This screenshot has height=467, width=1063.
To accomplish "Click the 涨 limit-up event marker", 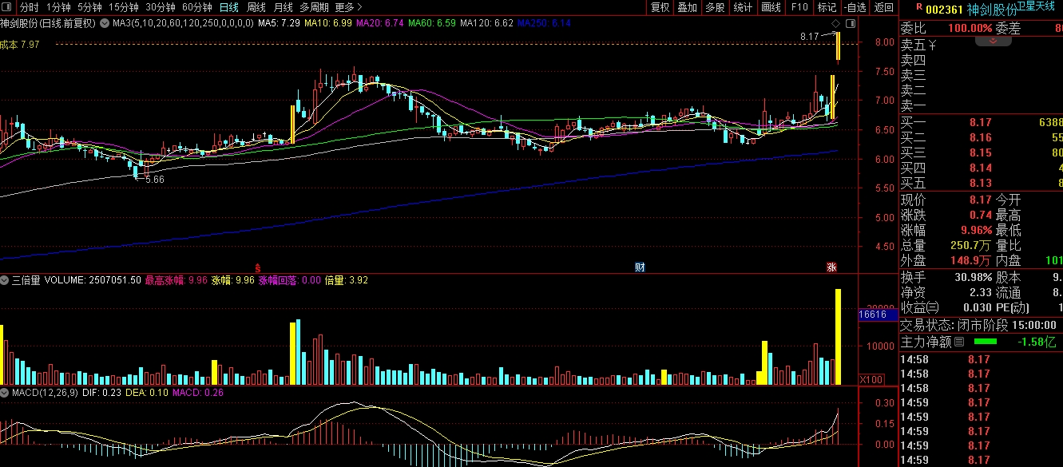I will [831, 266].
